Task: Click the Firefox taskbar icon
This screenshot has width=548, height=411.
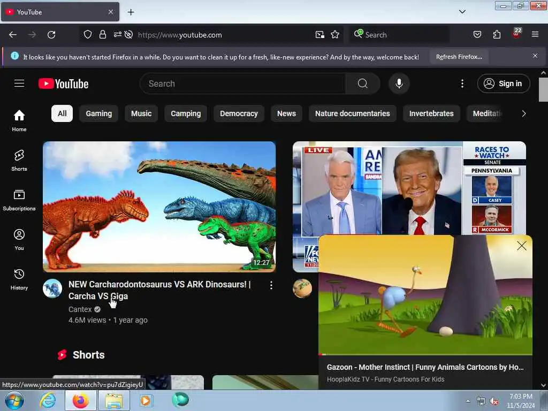Action: (81, 400)
